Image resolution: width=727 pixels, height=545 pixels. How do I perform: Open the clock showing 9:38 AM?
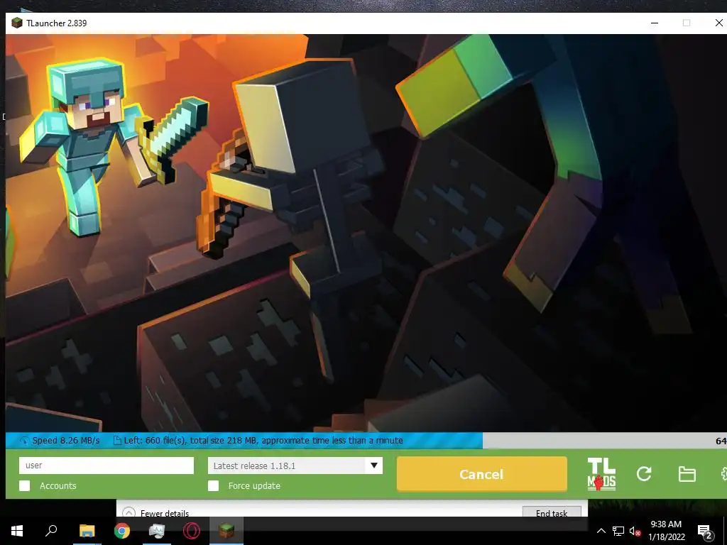(666, 531)
